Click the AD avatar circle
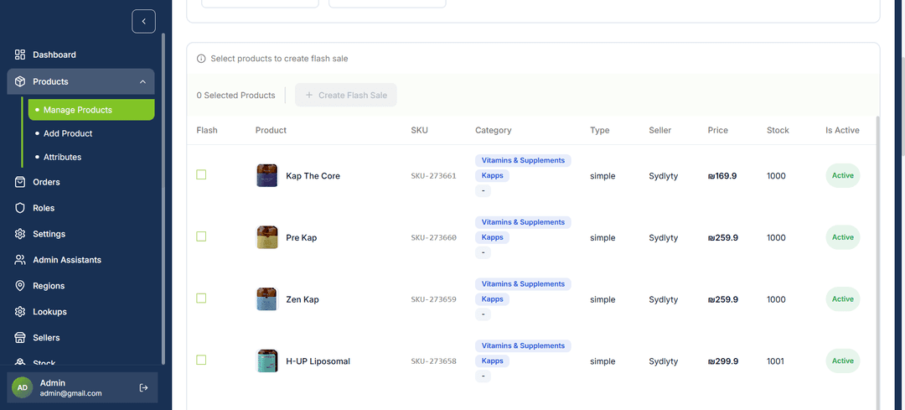The height and width of the screenshot is (410, 905). pyautogui.click(x=22, y=387)
